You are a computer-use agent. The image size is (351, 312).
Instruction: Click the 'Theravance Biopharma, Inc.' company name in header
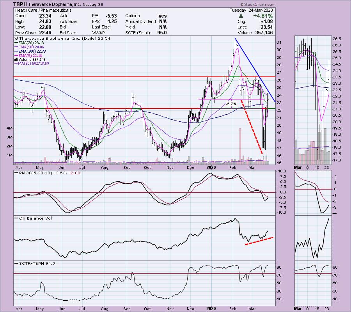coord(54,4)
